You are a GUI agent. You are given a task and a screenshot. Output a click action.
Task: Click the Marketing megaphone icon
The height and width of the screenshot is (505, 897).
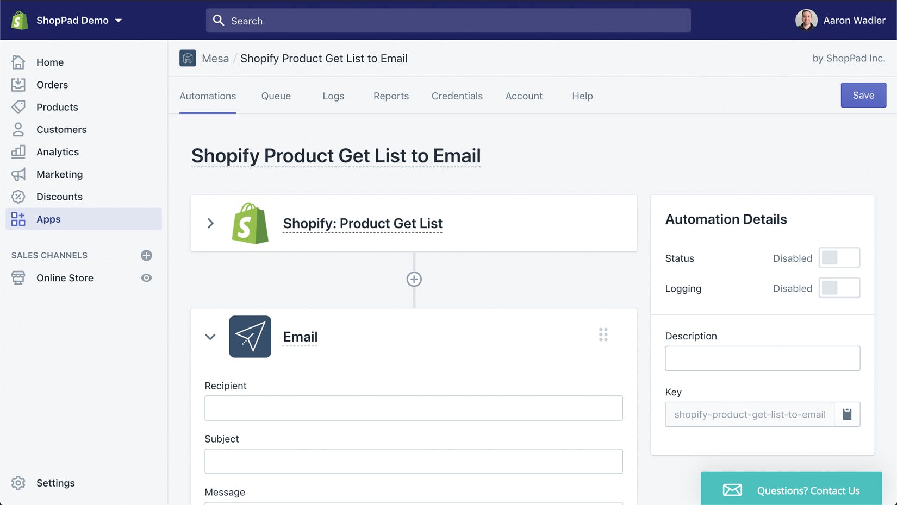[x=18, y=174]
